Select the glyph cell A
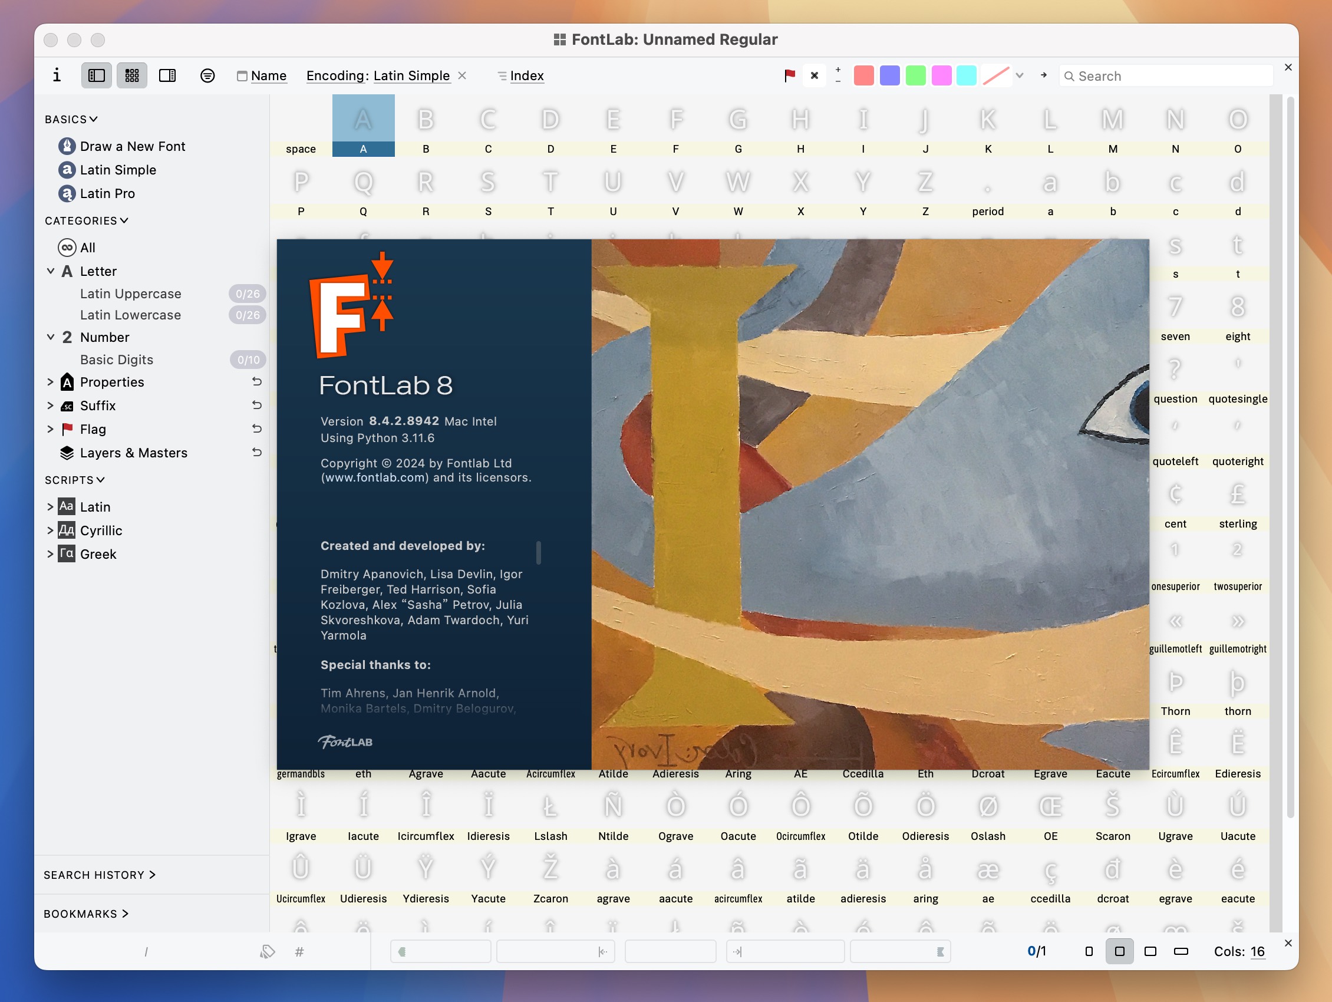Image resolution: width=1332 pixels, height=1002 pixels. 363,126
